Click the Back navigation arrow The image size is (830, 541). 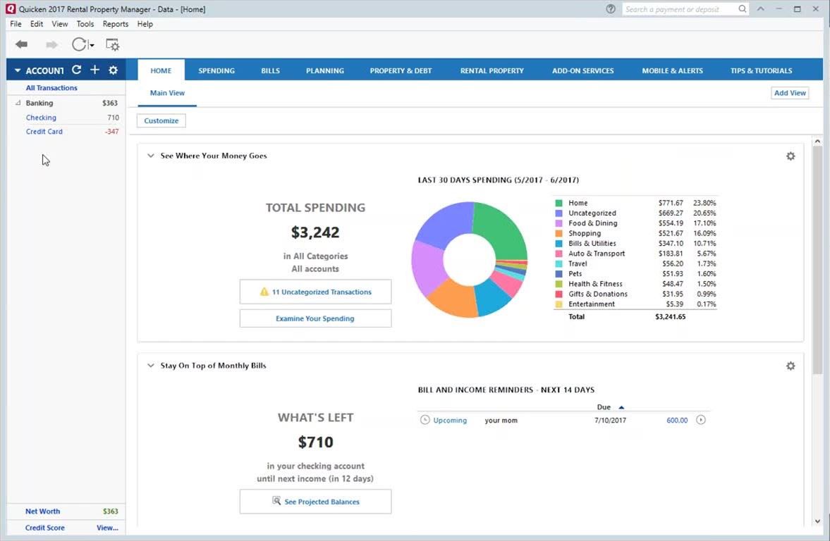coord(21,45)
